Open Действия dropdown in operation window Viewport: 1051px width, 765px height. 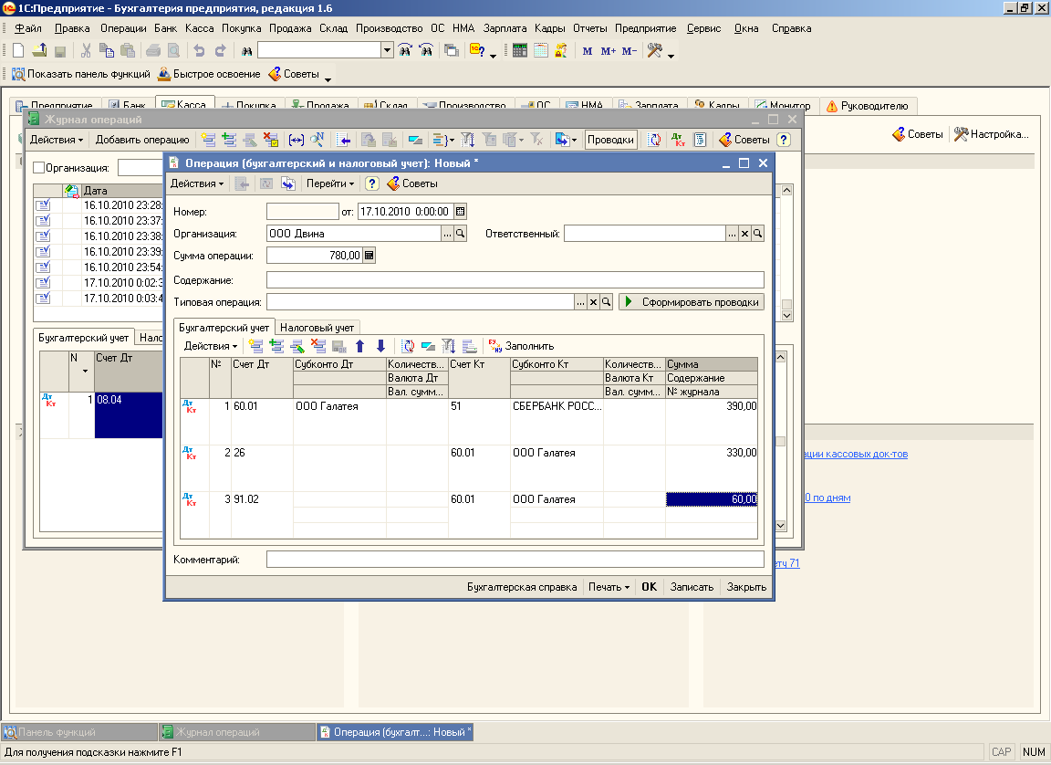pos(197,183)
